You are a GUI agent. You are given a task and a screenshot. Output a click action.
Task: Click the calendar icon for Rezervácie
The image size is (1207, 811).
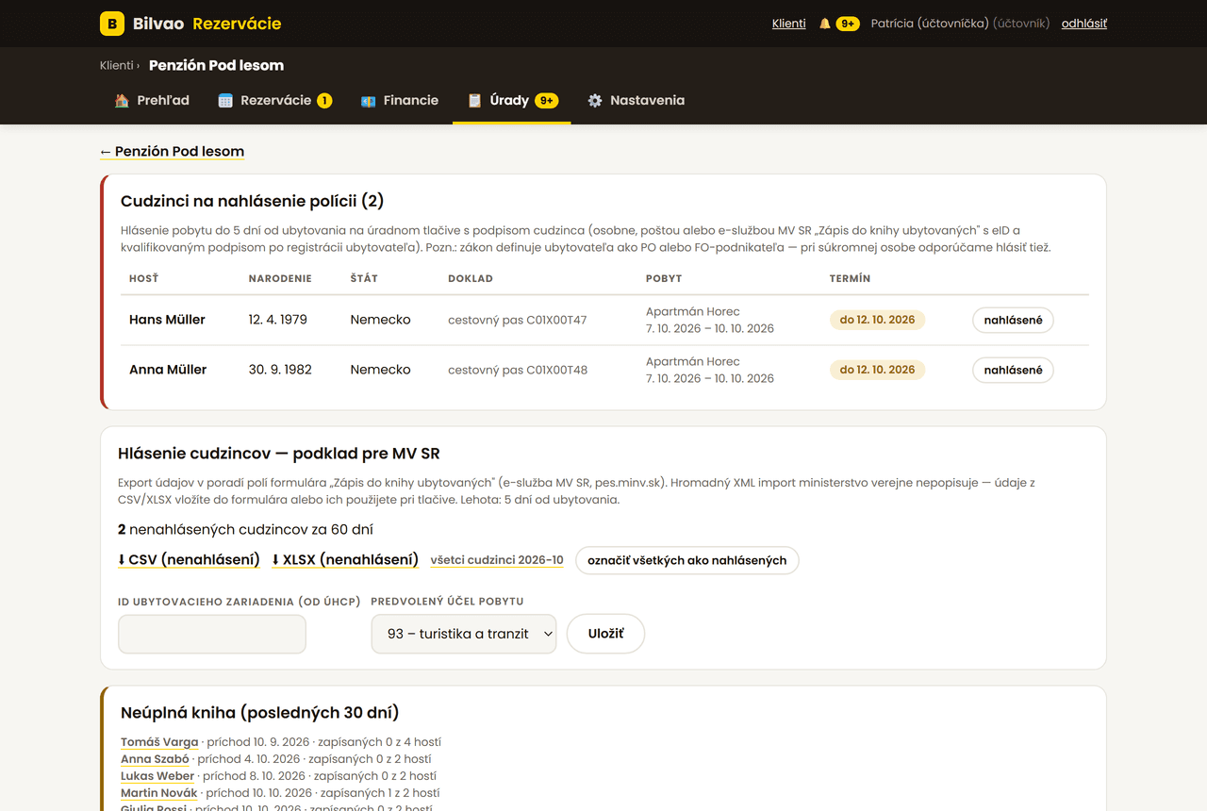pyautogui.click(x=225, y=100)
